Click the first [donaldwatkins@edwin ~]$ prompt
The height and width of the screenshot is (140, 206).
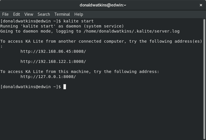(x=30, y=21)
